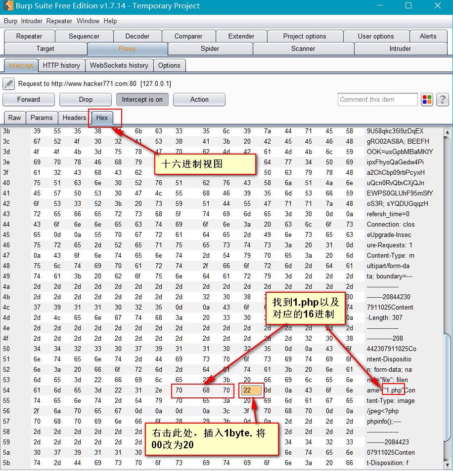Switch to the Scanner tab
The height and width of the screenshot is (471, 453).
[303, 49]
